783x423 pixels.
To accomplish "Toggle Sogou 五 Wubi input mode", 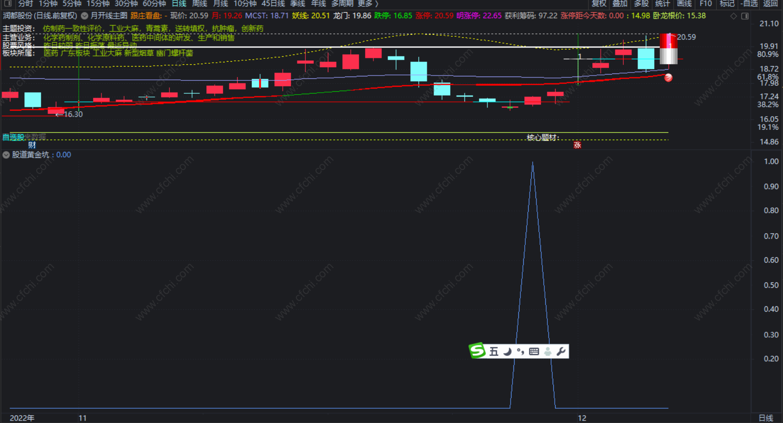I will point(494,351).
